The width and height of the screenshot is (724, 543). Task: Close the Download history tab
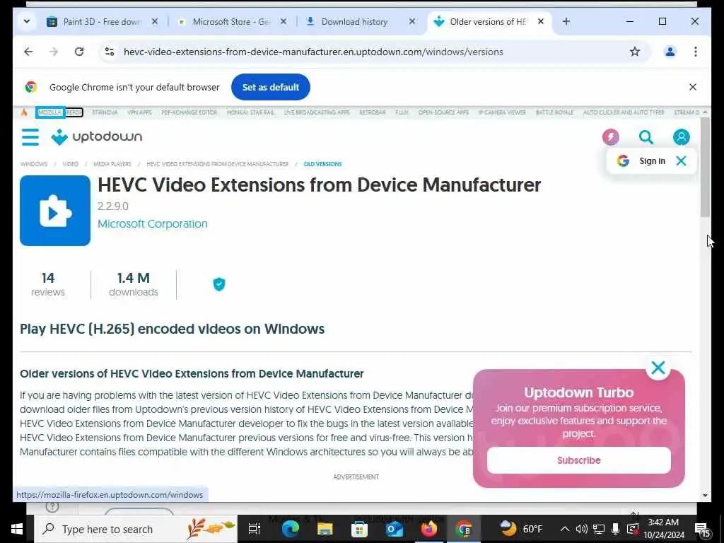pyautogui.click(x=412, y=21)
